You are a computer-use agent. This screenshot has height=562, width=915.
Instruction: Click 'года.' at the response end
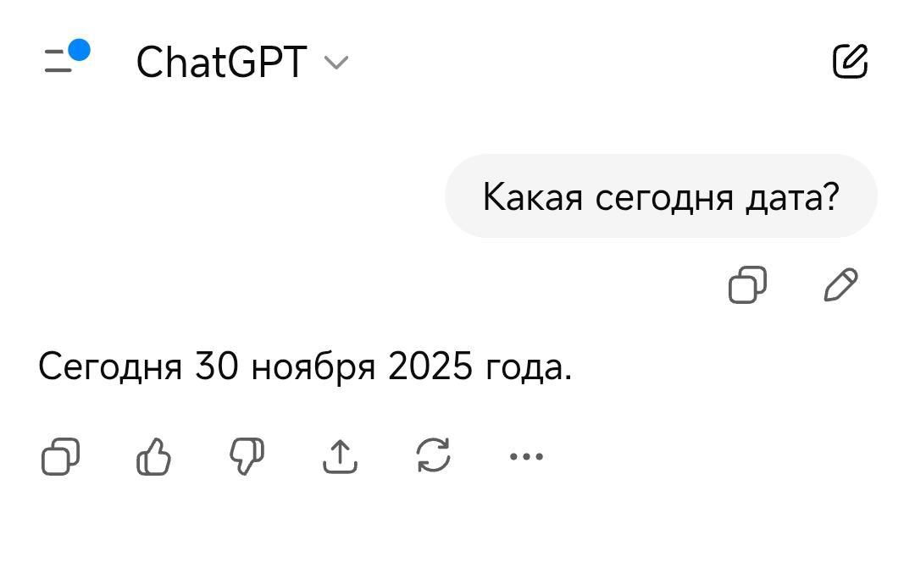click(x=528, y=367)
